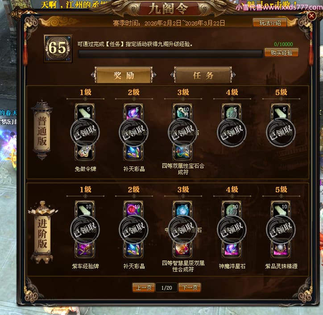This screenshot has height=315, width=323.
Task: Click the level 65 badge icon
Action: [x=58, y=49]
